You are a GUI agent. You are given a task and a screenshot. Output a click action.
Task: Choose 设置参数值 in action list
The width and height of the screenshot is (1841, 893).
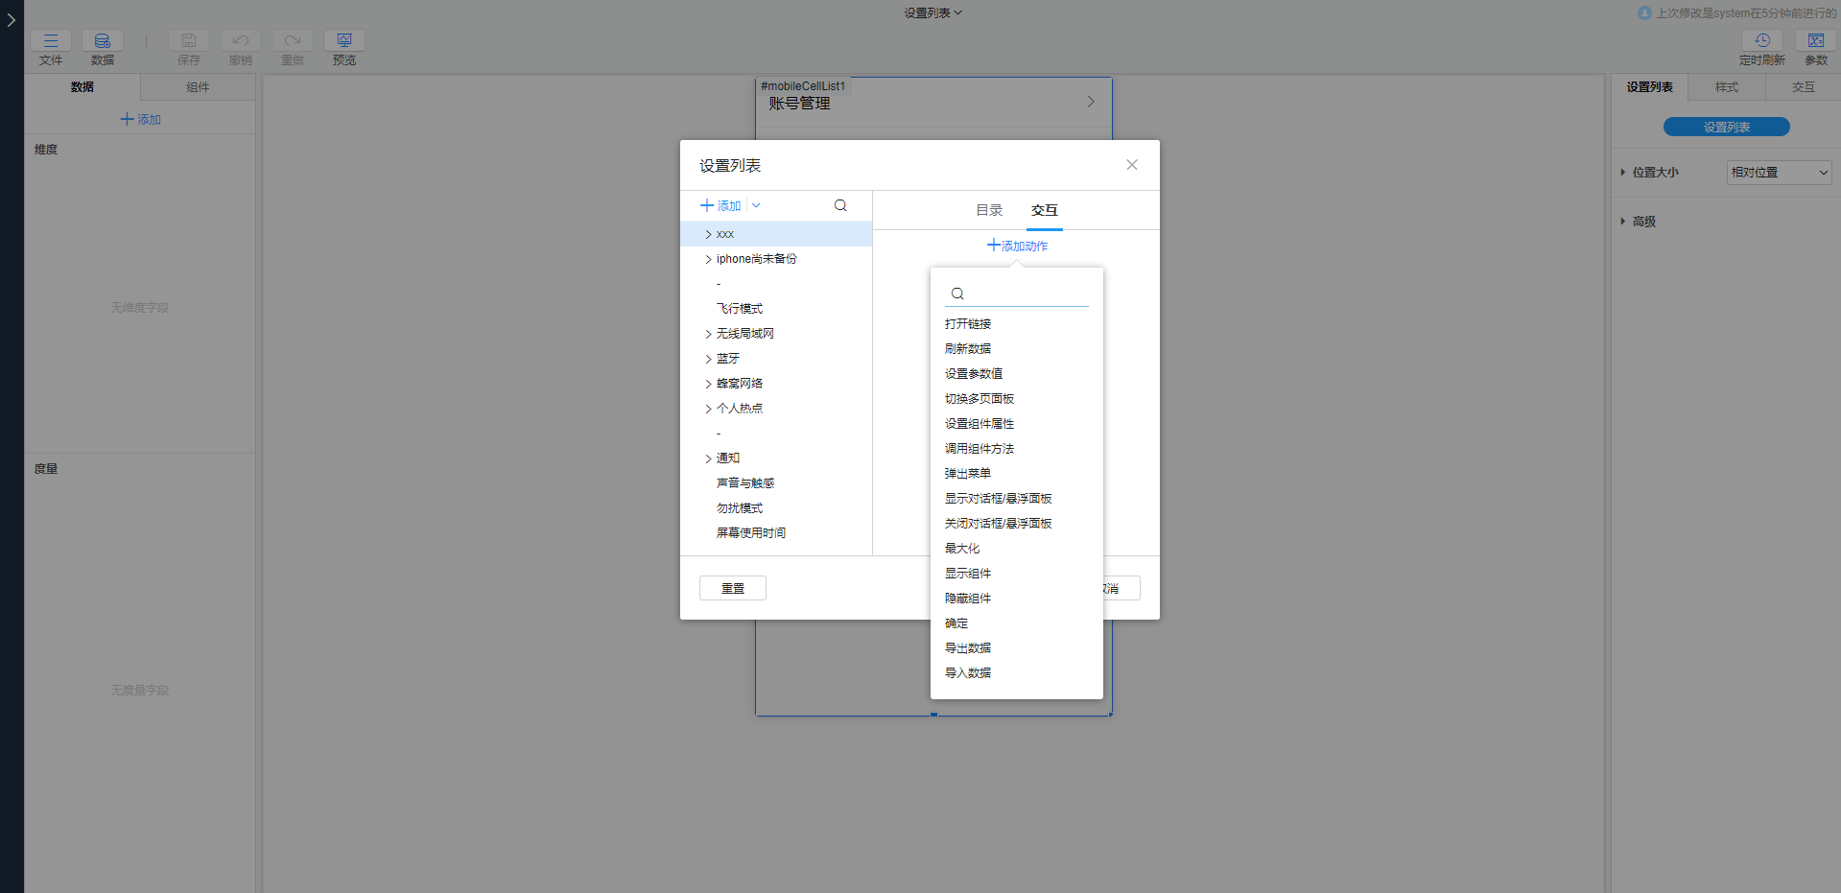[974, 374]
